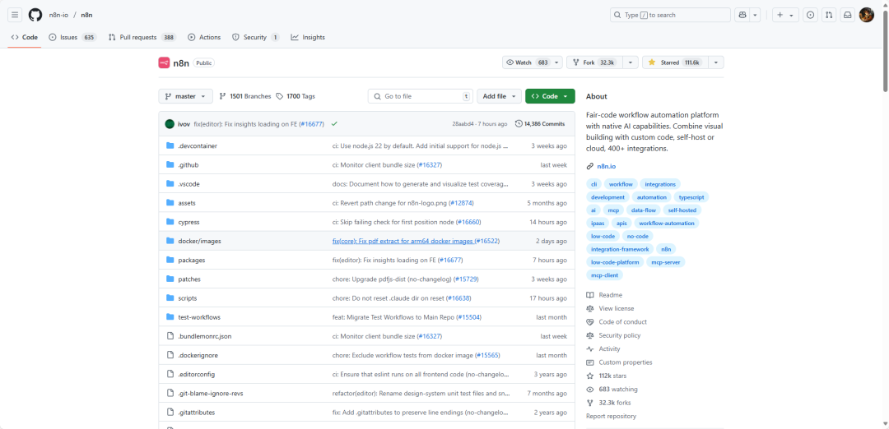Open the Fork options dropdown arrow
The width and height of the screenshot is (889, 429).
coord(631,62)
